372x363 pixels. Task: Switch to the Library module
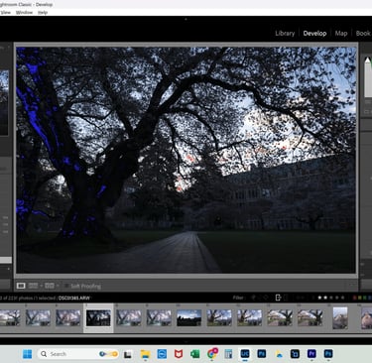(285, 34)
